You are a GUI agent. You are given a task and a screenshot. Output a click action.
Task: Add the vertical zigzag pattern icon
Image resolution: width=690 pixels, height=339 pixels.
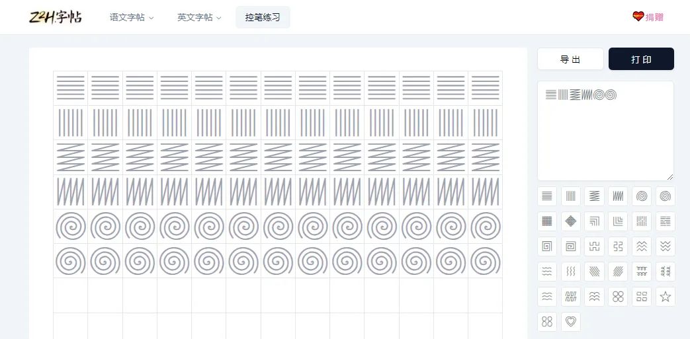[618, 196]
